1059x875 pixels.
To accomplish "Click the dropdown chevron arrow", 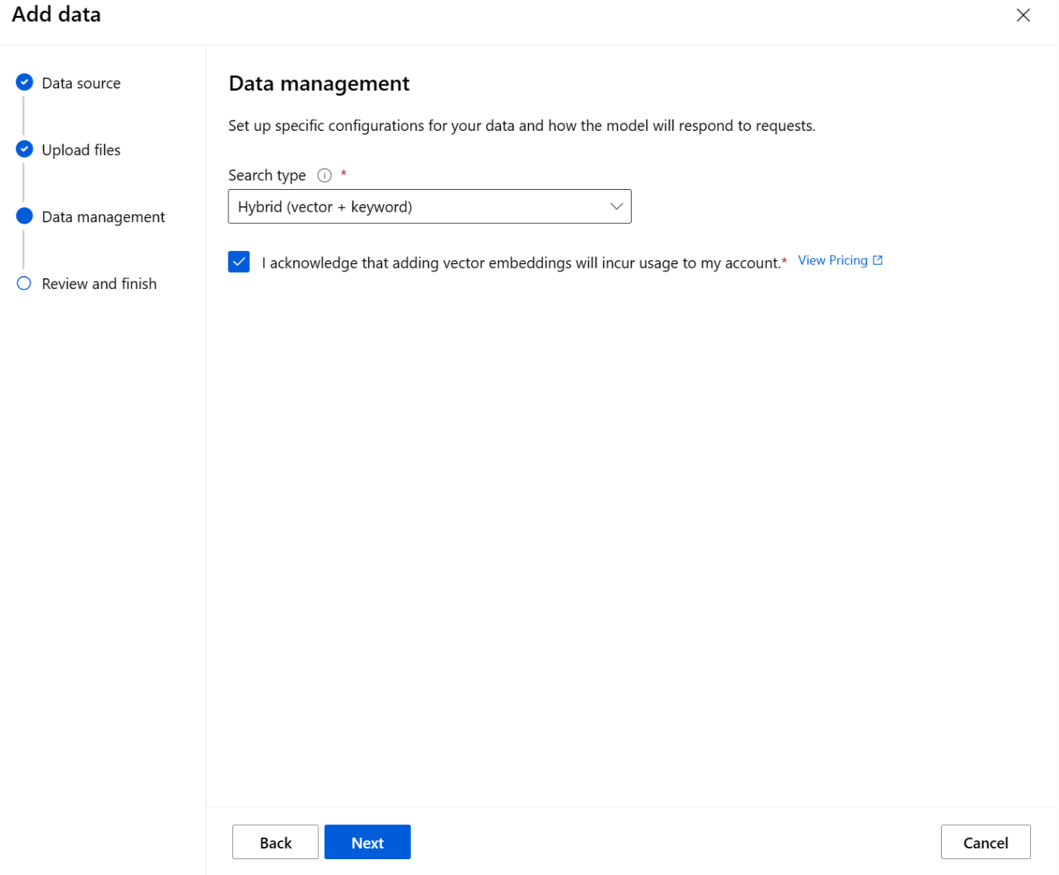I will 616,206.
